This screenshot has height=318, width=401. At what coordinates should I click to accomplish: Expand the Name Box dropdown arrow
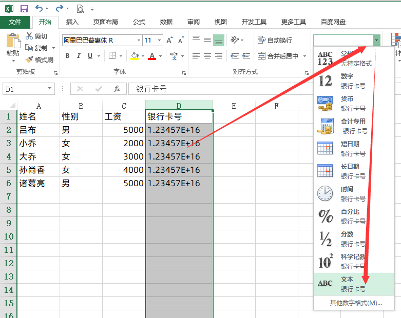[49, 89]
